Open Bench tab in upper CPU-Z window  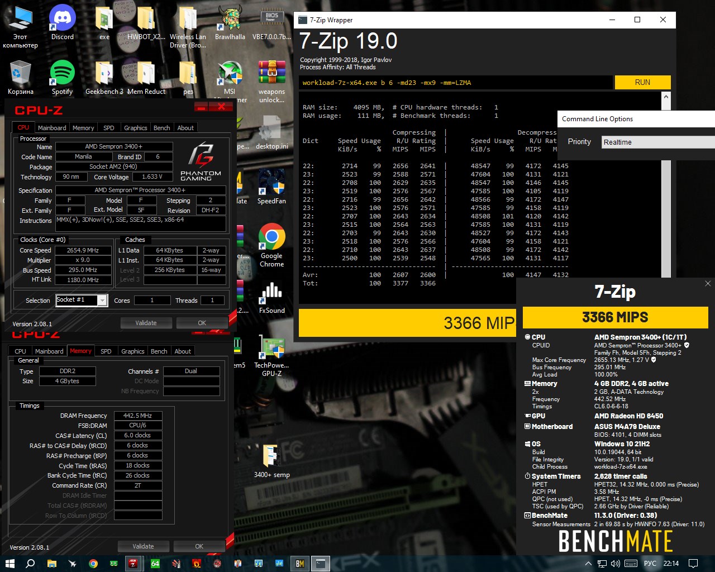pyautogui.click(x=162, y=128)
